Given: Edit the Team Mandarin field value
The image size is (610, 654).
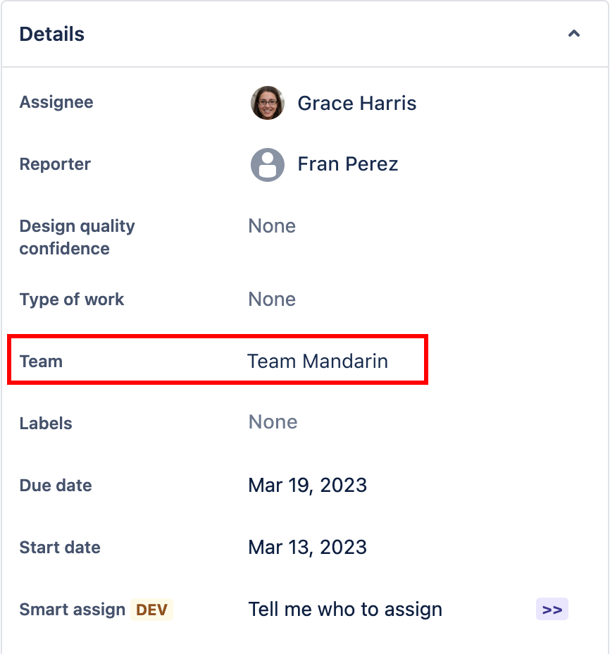Looking at the screenshot, I should (318, 362).
